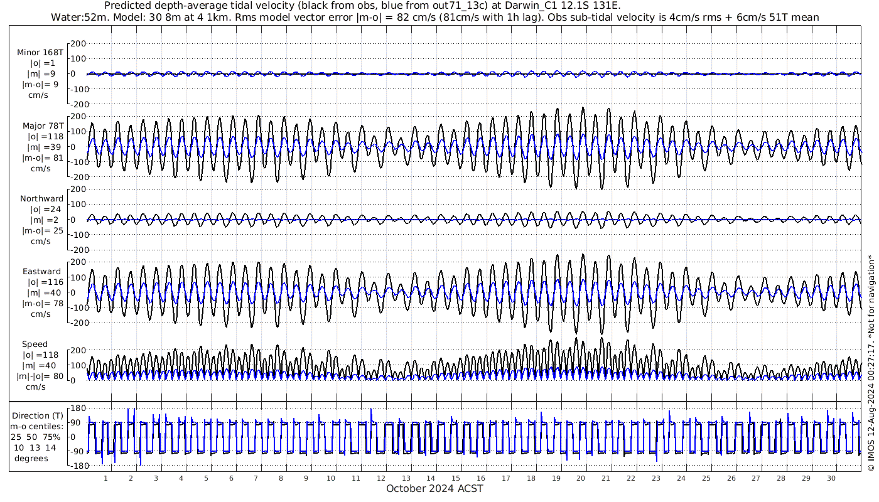Click day '15' on the time axis
The width and height of the screenshot is (879, 502).
point(456,478)
